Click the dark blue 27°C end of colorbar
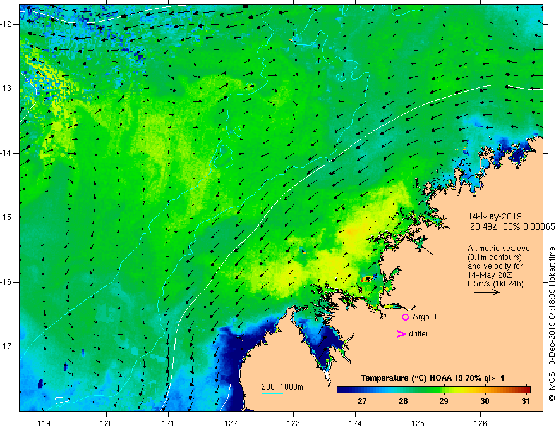Screen dimensions: 556x430 coord(342,390)
